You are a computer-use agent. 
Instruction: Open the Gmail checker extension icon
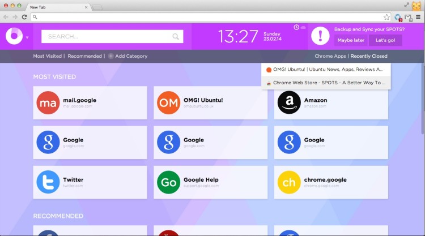(409, 18)
